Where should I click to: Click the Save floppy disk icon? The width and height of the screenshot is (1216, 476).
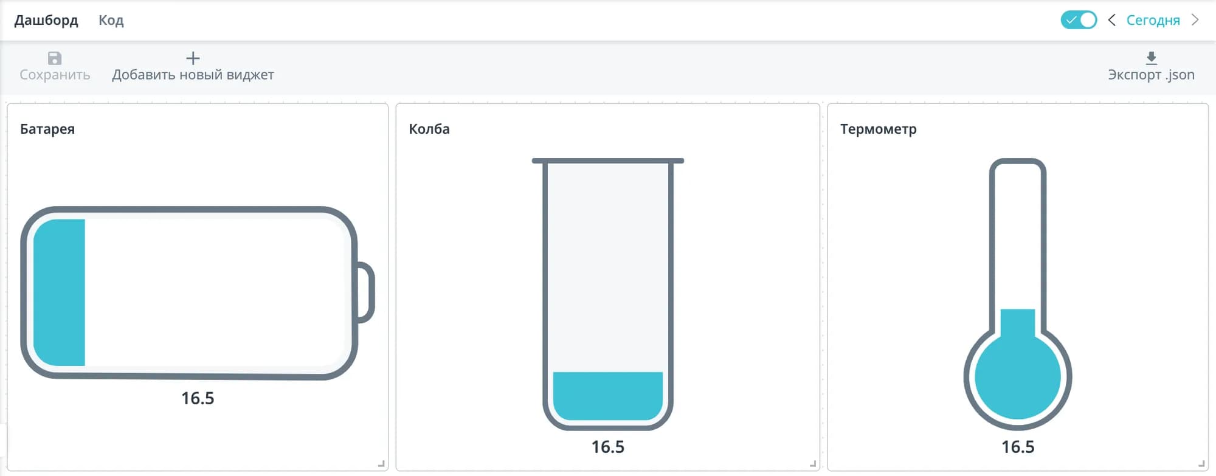pyautogui.click(x=55, y=58)
